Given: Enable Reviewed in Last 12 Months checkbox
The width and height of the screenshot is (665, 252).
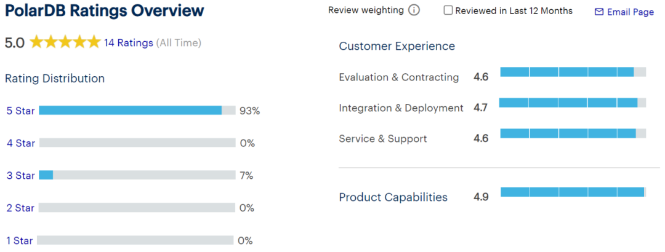Looking at the screenshot, I should (x=448, y=10).
